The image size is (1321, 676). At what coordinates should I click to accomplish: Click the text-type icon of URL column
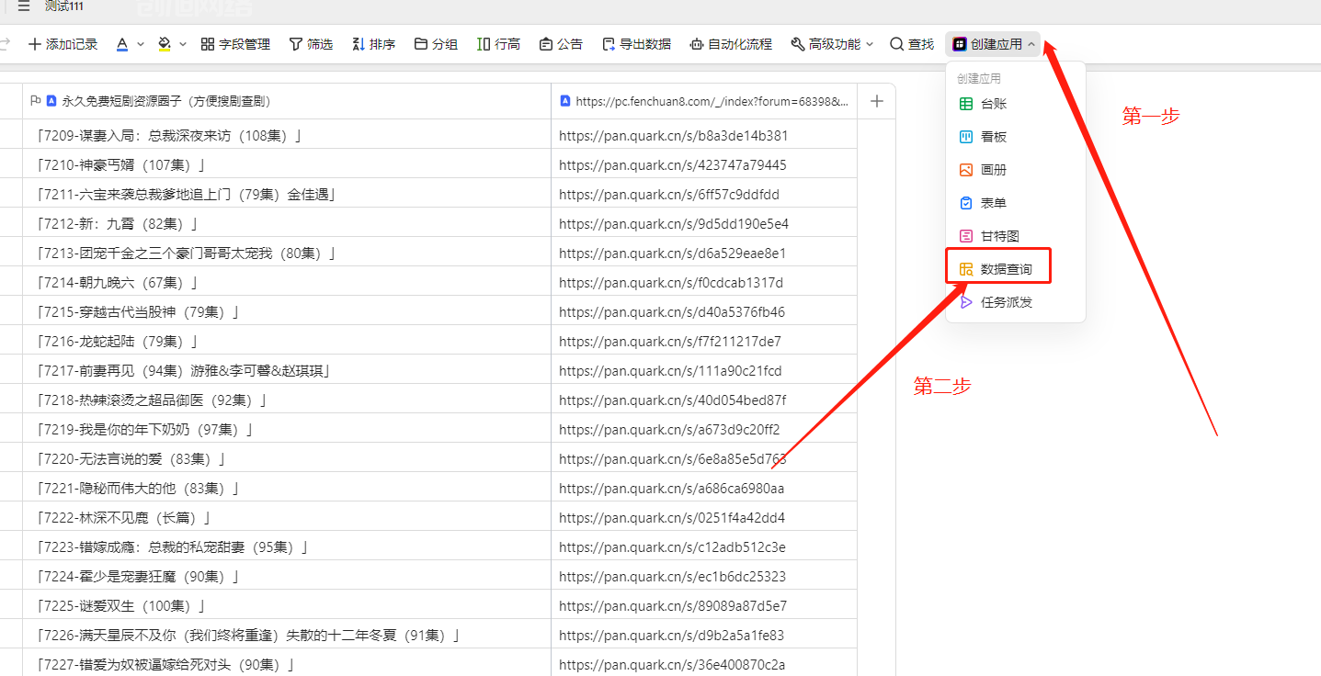(564, 101)
